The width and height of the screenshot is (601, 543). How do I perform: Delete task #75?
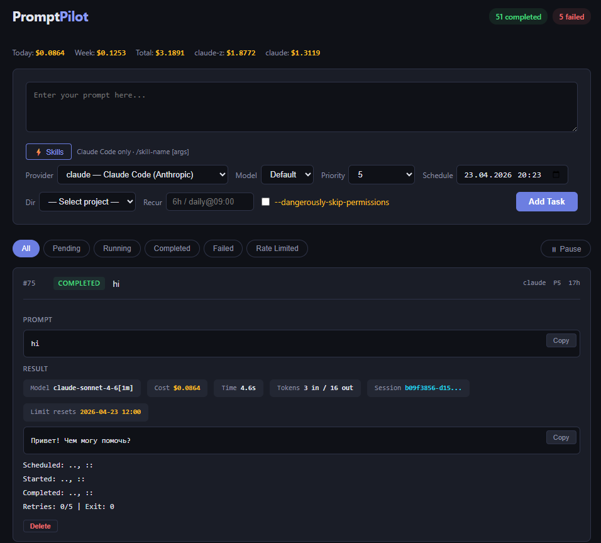click(40, 526)
